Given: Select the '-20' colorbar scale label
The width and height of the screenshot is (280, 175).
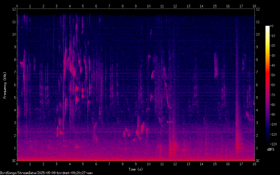Looking at the screenshot, I should pyautogui.click(x=273, y=46).
